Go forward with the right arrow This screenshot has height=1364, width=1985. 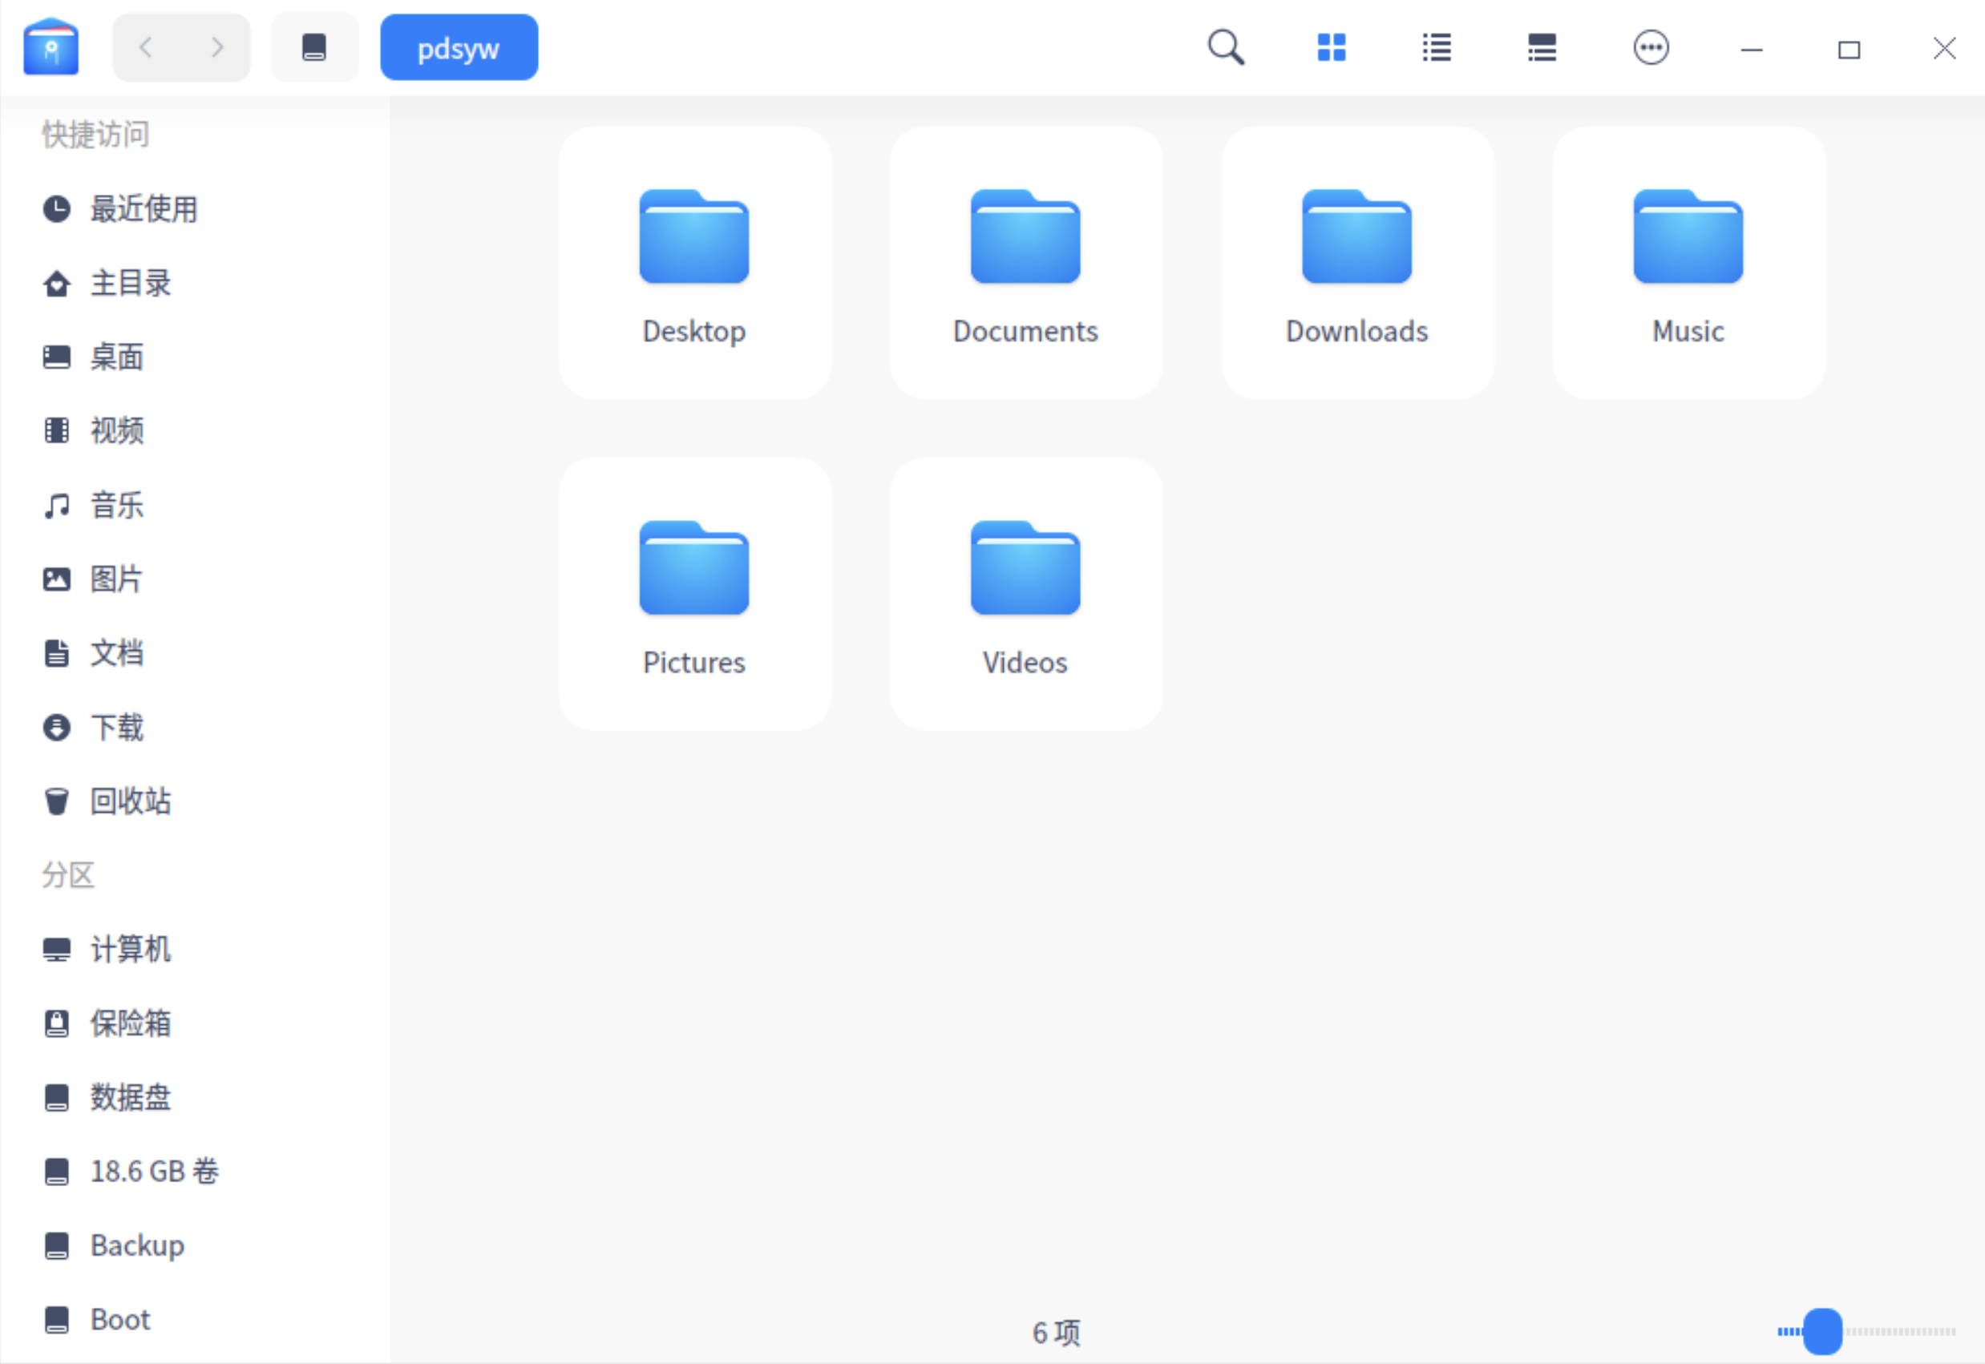tap(217, 47)
